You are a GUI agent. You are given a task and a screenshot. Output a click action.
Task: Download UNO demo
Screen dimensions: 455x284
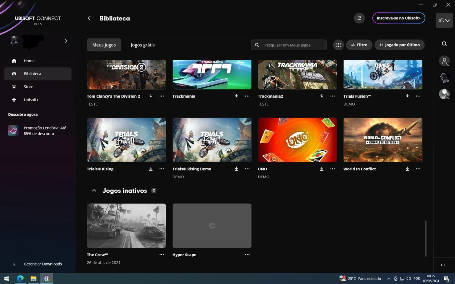pyautogui.click(x=322, y=169)
